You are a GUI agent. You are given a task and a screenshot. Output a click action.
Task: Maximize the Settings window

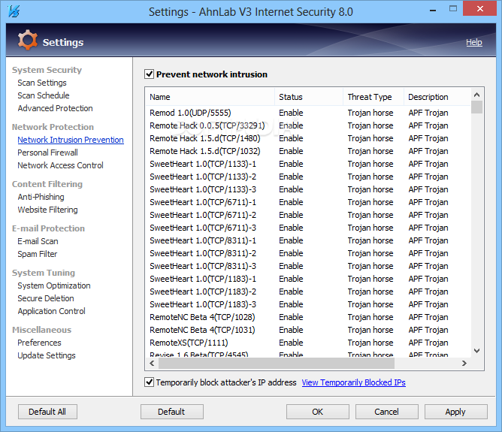(x=453, y=9)
